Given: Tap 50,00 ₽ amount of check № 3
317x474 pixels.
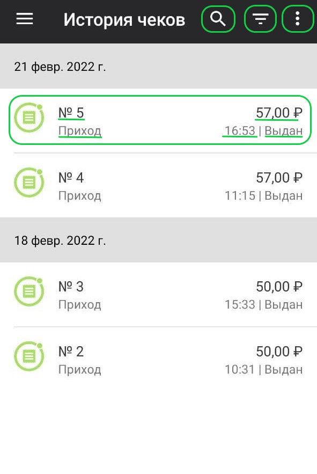Looking at the screenshot, I should point(279,287).
